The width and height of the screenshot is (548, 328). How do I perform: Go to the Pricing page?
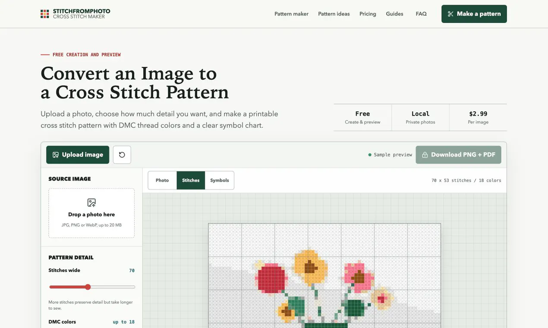click(368, 14)
